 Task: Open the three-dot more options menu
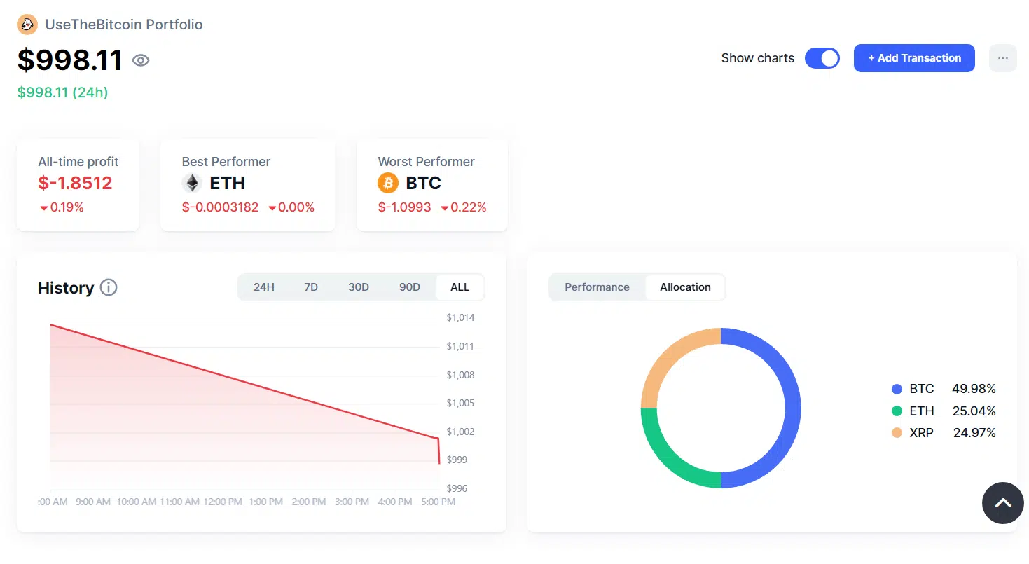tap(1002, 58)
